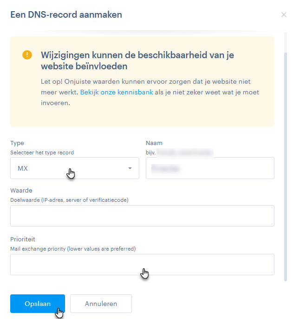Click the caret arrow in the Type selector
Viewport: 293px width, 319px height.
[x=130, y=168]
